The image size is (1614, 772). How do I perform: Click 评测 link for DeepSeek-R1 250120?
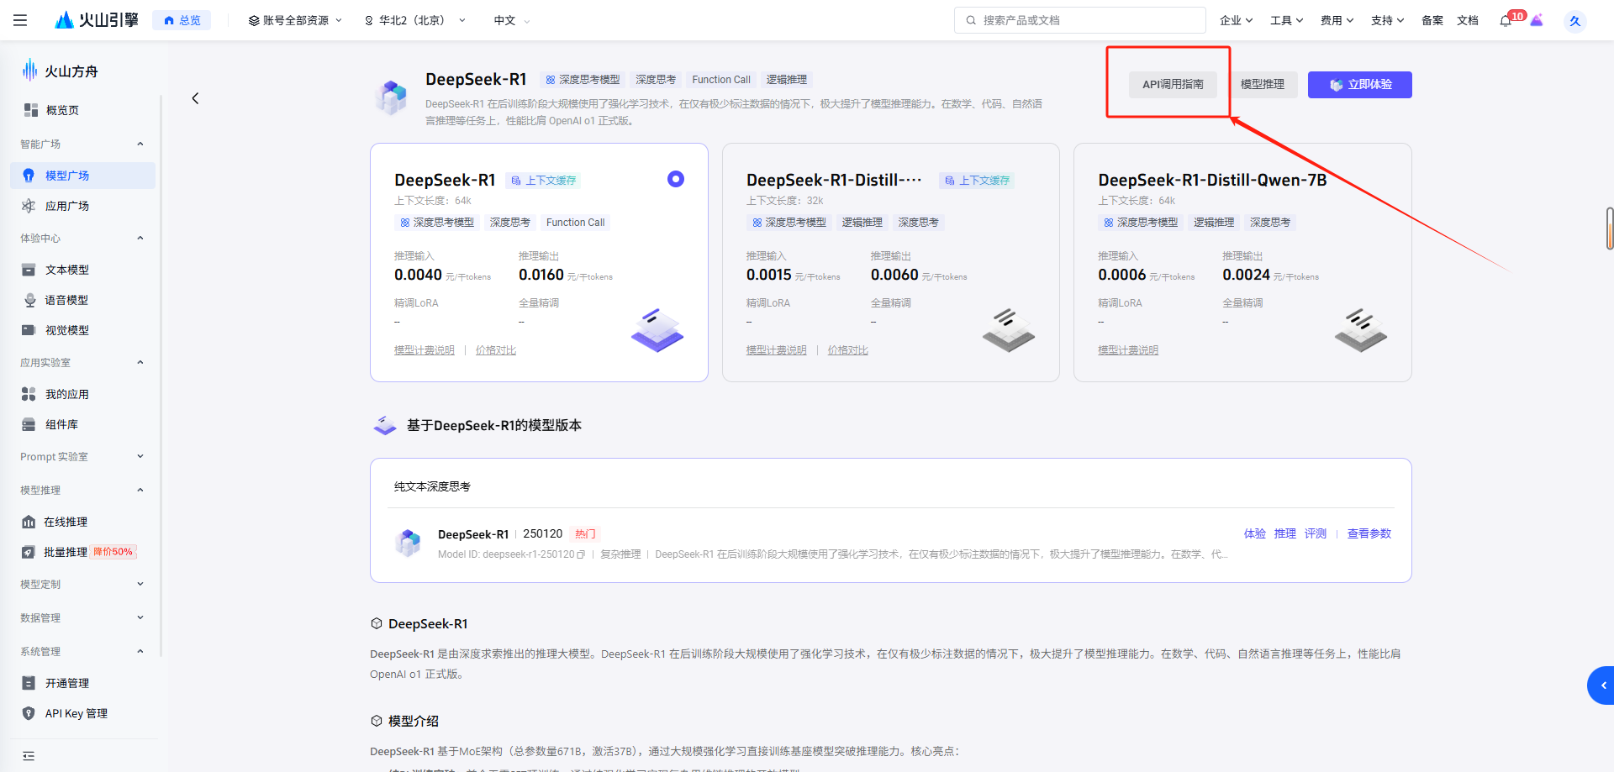[1316, 533]
